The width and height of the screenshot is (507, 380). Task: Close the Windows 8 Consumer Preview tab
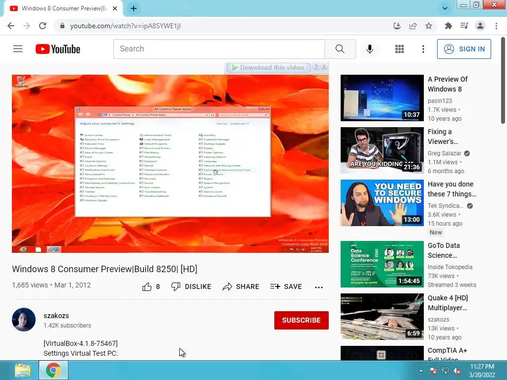pos(115,8)
